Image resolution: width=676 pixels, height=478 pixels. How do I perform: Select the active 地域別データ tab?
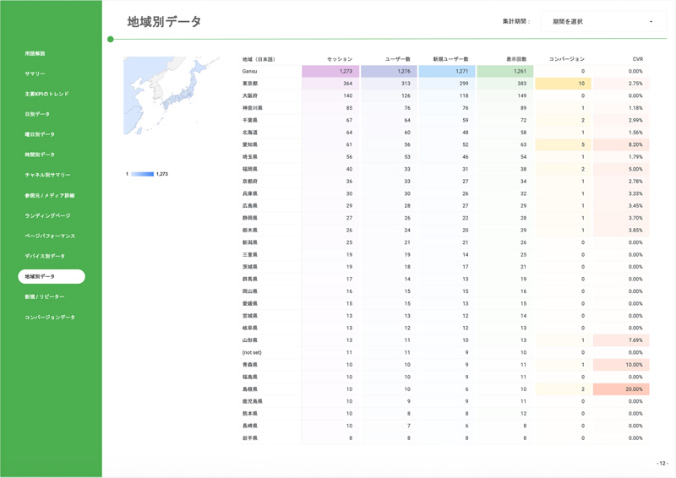tap(52, 277)
